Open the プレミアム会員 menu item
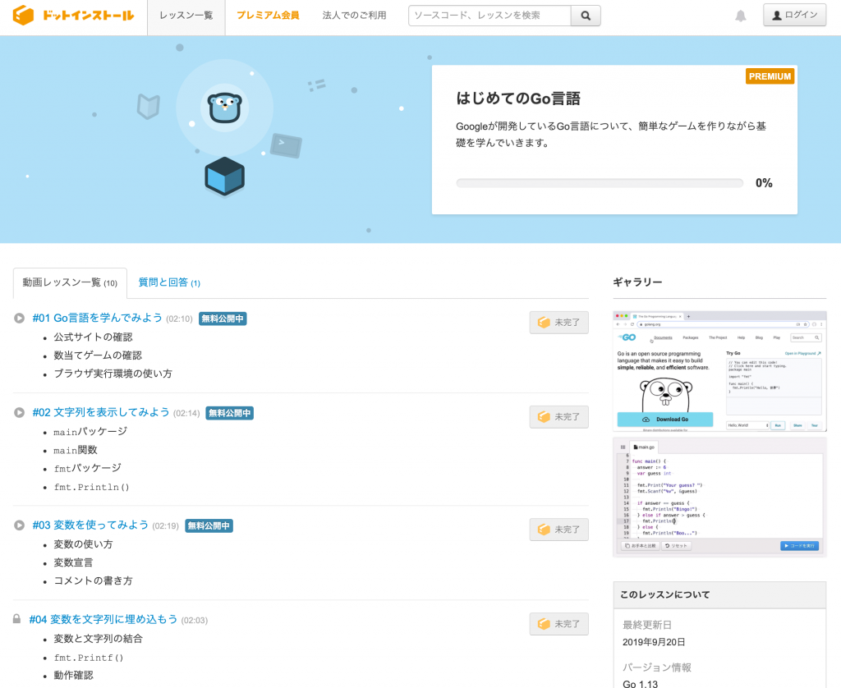This screenshot has width=841, height=688. (269, 16)
